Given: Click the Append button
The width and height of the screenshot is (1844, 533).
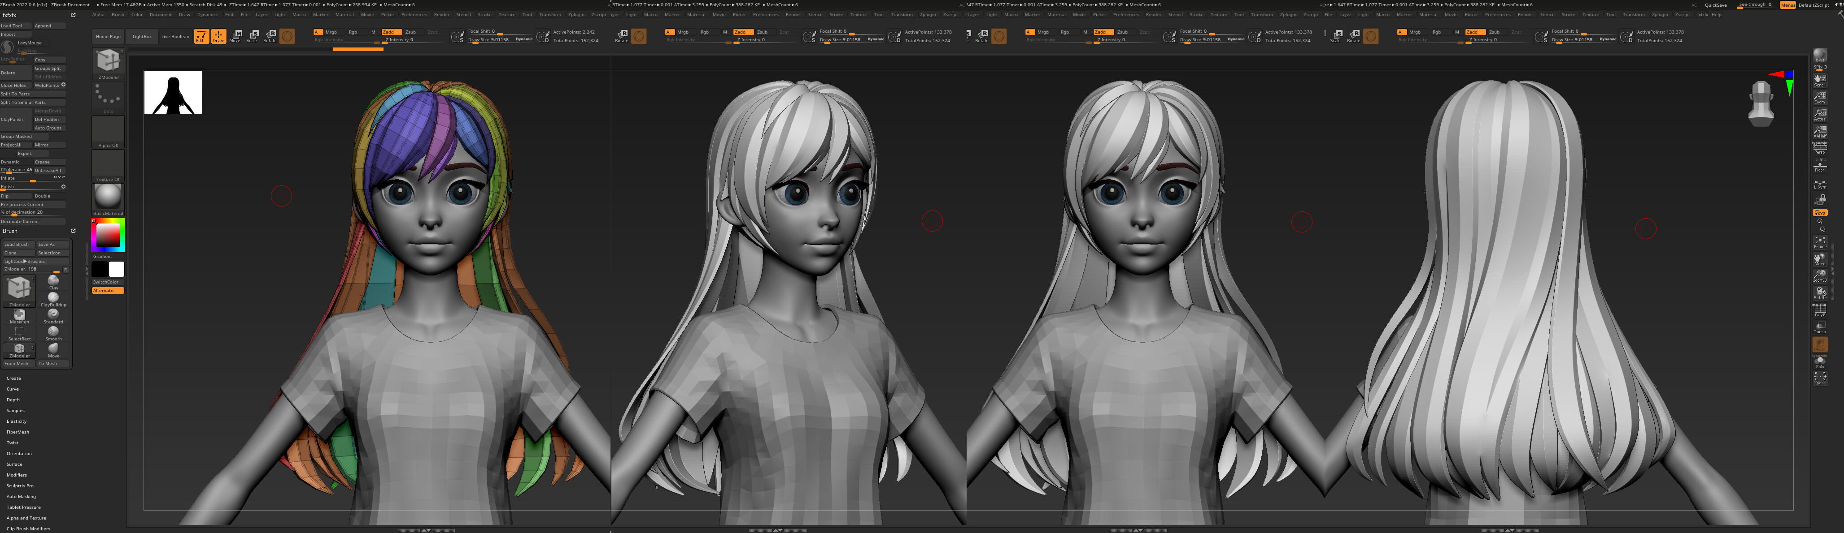Looking at the screenshot, I should click(49, 26).
